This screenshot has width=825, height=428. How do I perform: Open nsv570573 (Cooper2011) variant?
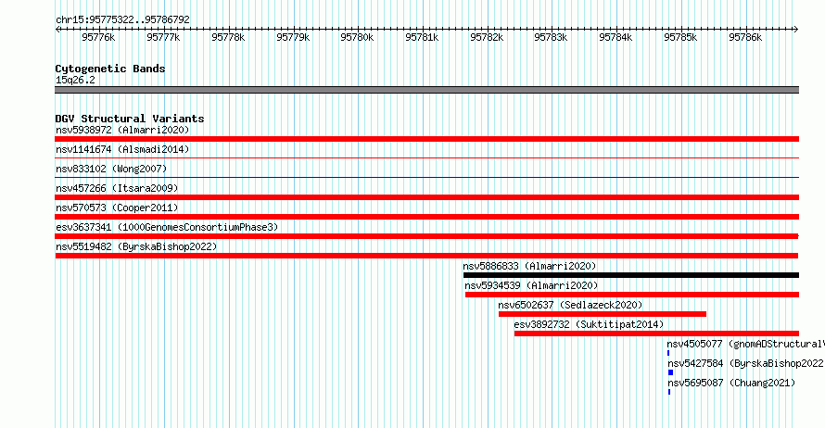(117, 208)
